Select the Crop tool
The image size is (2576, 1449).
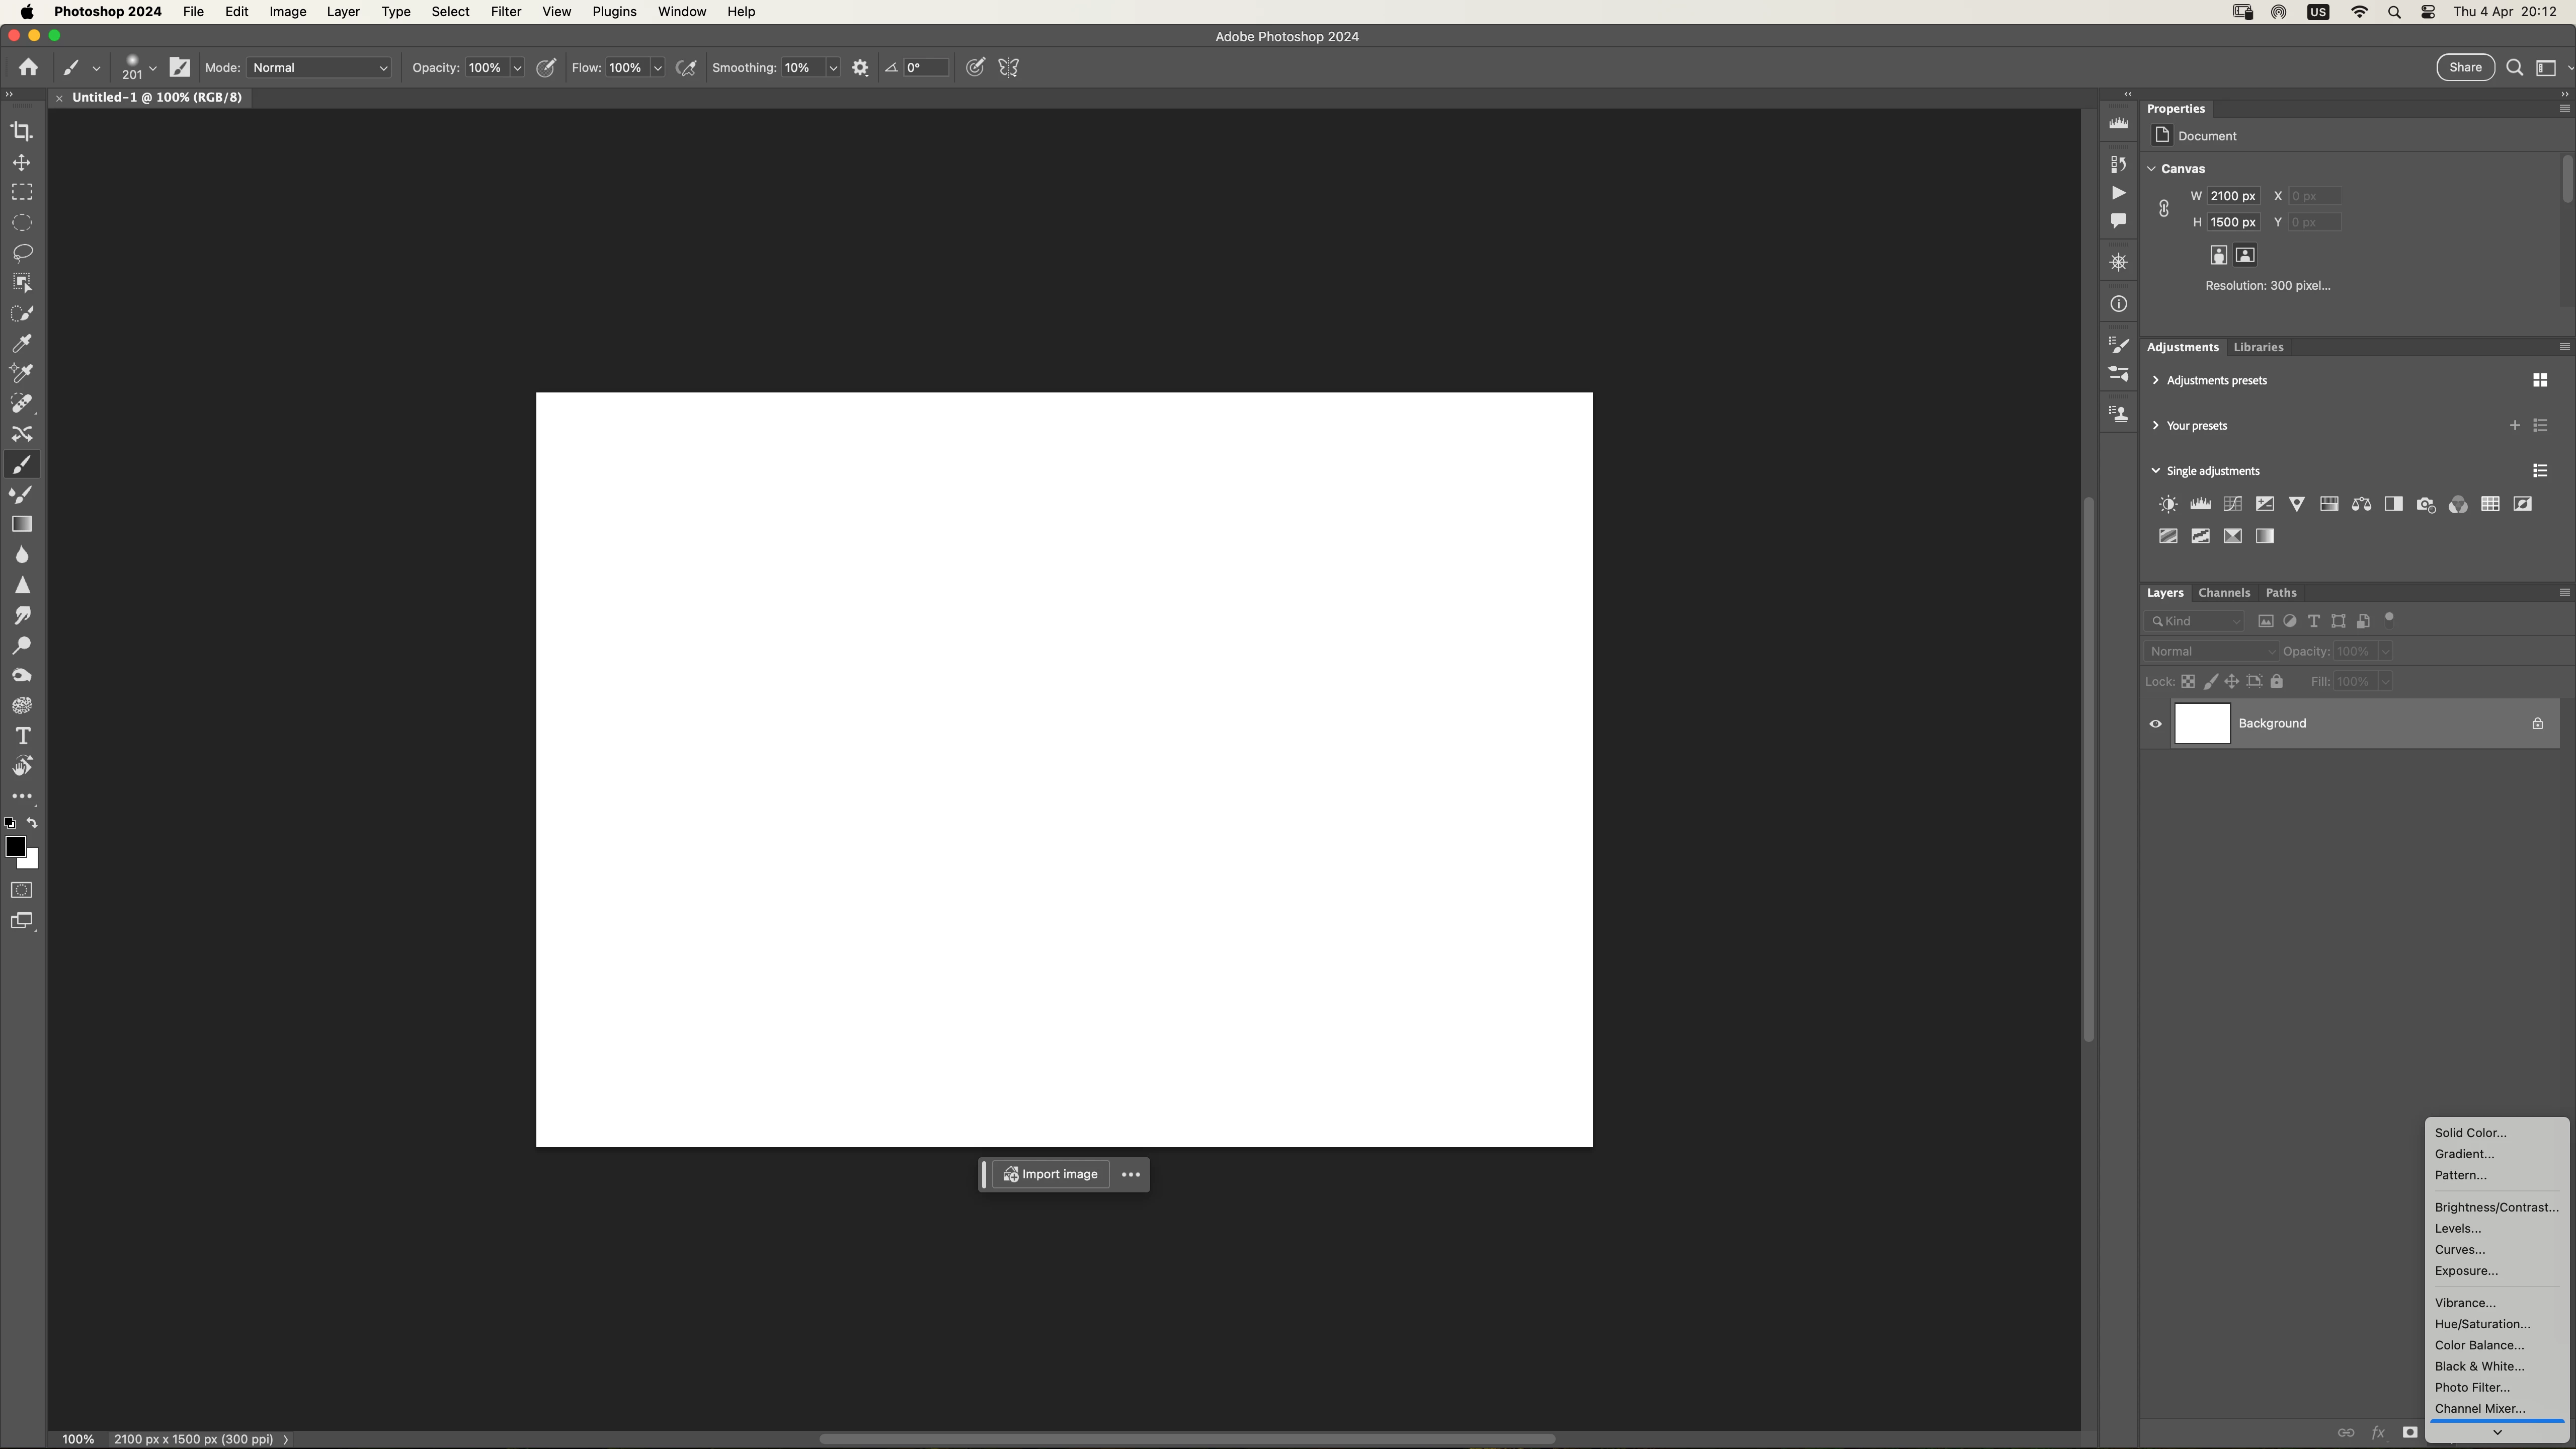pos(22,131)
